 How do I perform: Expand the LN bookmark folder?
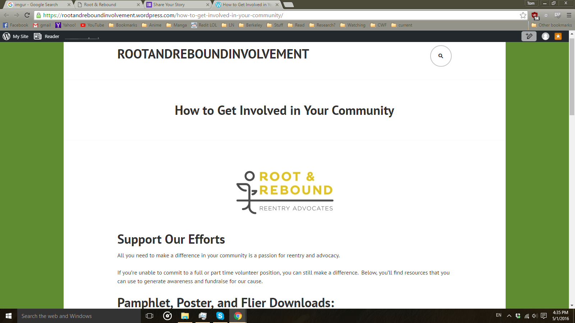click(x=228, y=25)
